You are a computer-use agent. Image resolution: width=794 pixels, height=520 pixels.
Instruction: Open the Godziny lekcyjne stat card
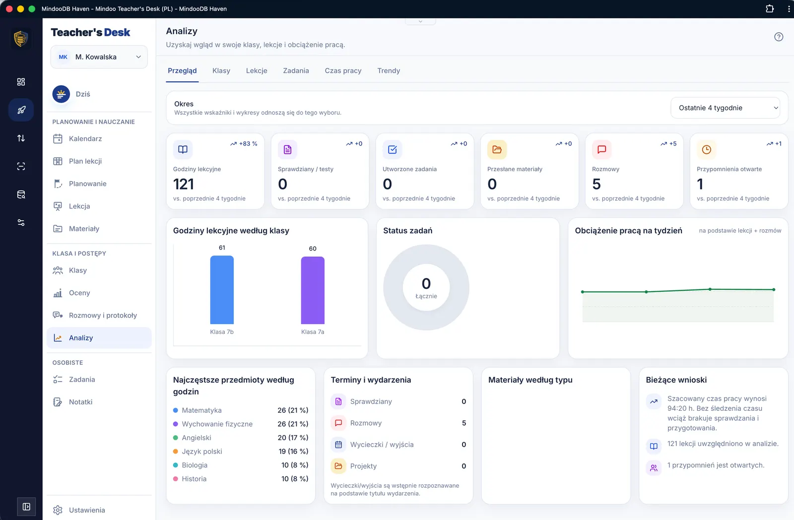point(215,171)
